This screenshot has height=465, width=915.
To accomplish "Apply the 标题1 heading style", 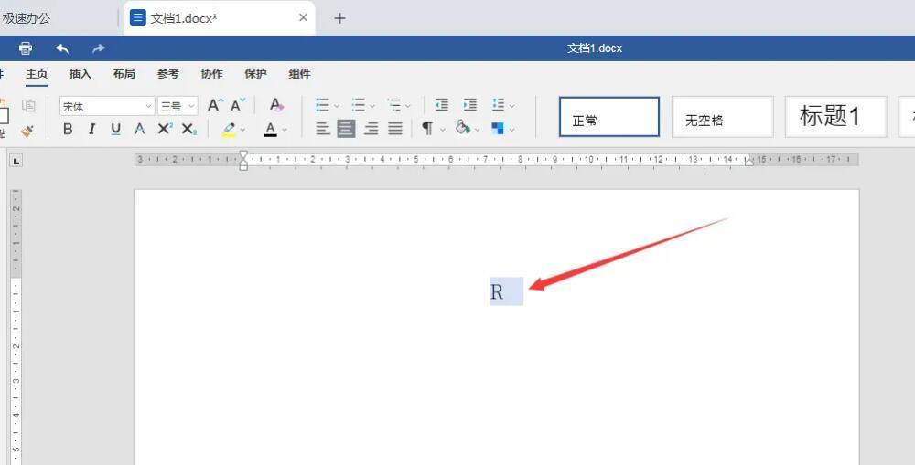I will 834,117.
